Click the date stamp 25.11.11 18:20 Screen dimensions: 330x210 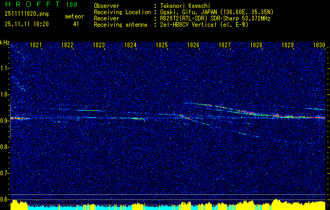coord(27,24)
